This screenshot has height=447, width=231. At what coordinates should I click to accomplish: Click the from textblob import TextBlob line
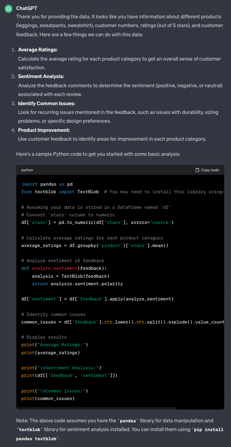point(60,192)
